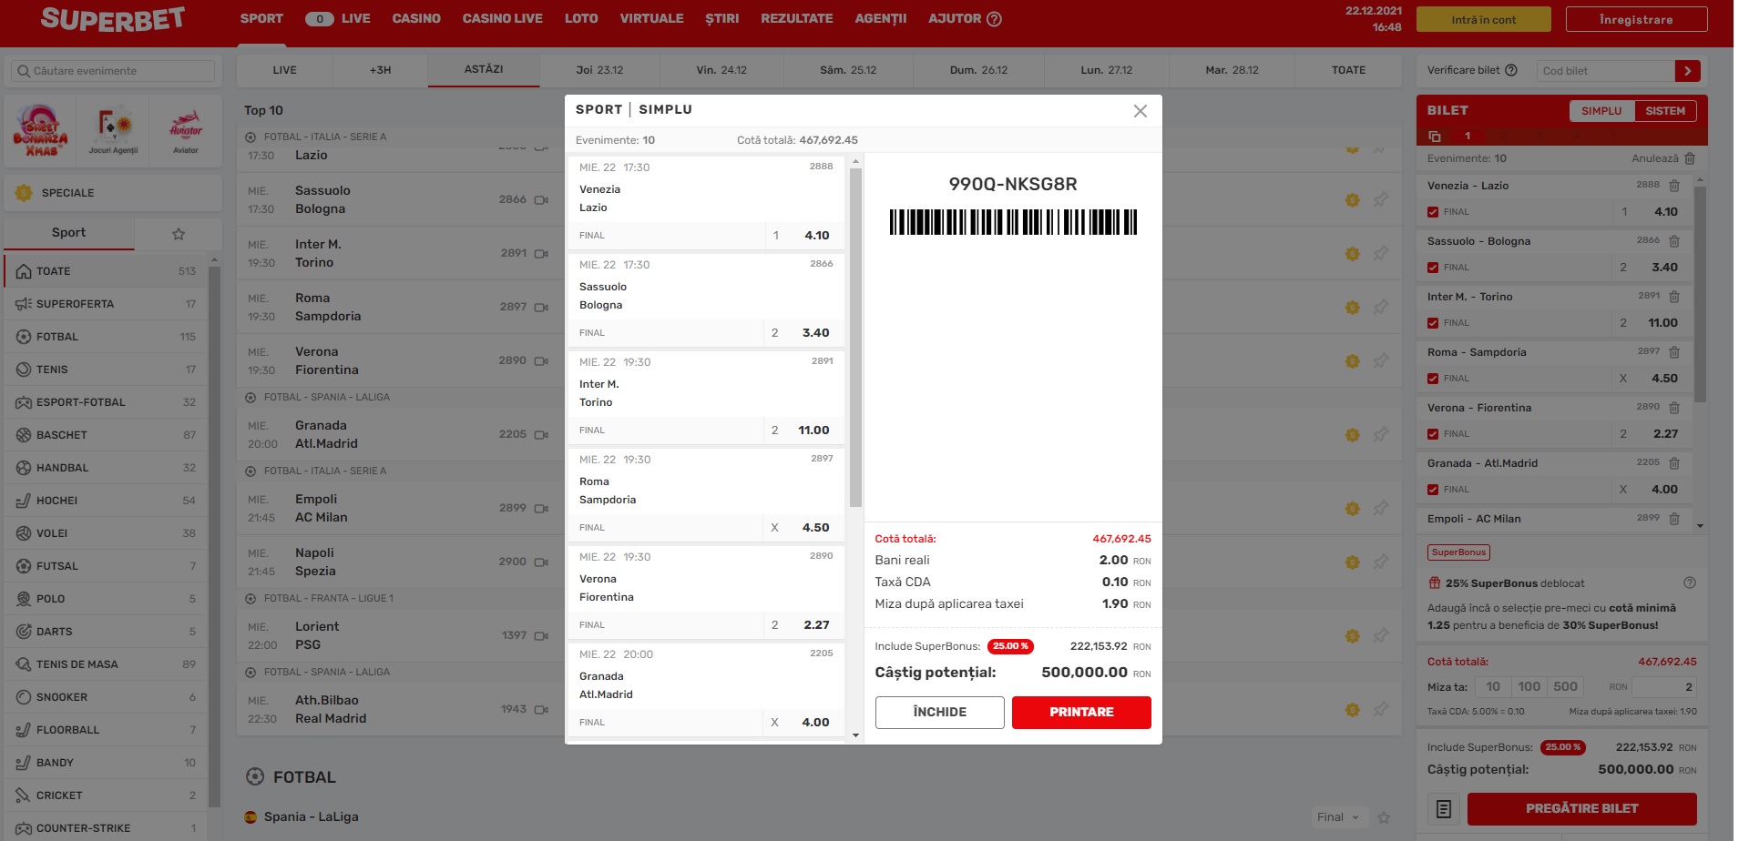
Task: Open the CASINO menu
Action: click(416, 18)
